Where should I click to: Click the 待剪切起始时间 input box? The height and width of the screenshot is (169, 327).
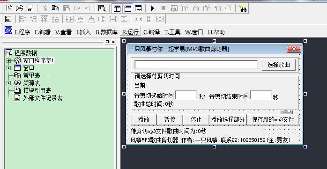tap(186, 95)
